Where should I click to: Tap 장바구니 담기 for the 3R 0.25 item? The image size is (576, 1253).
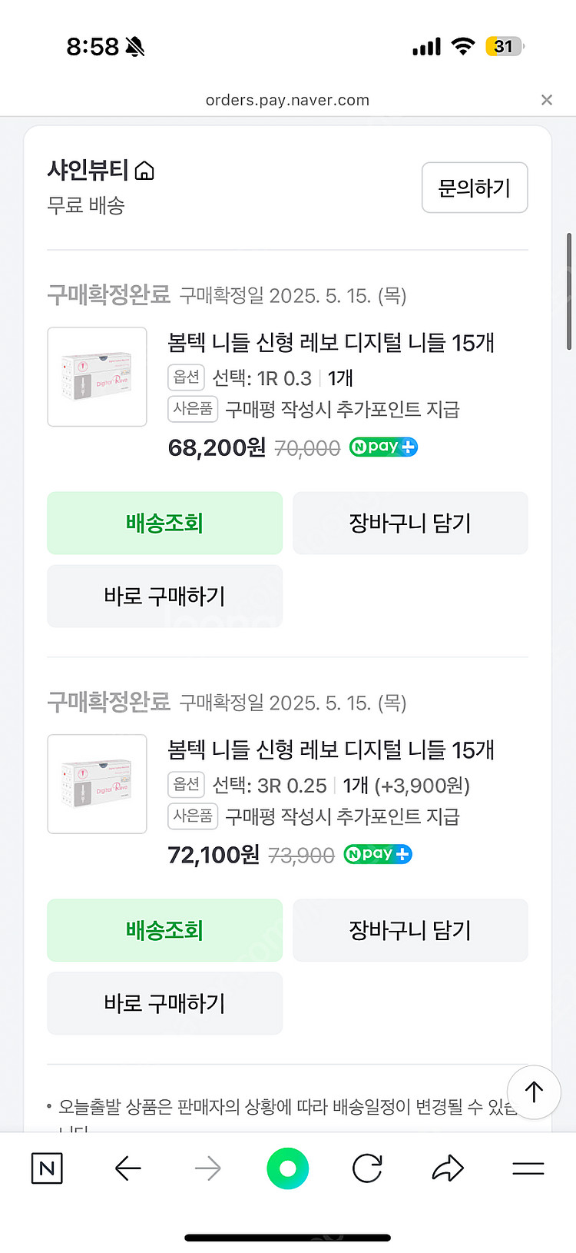point(410,931)
